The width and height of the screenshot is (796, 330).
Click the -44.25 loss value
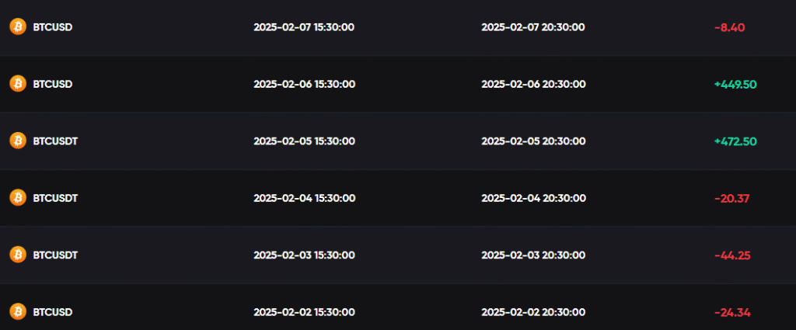732,255
